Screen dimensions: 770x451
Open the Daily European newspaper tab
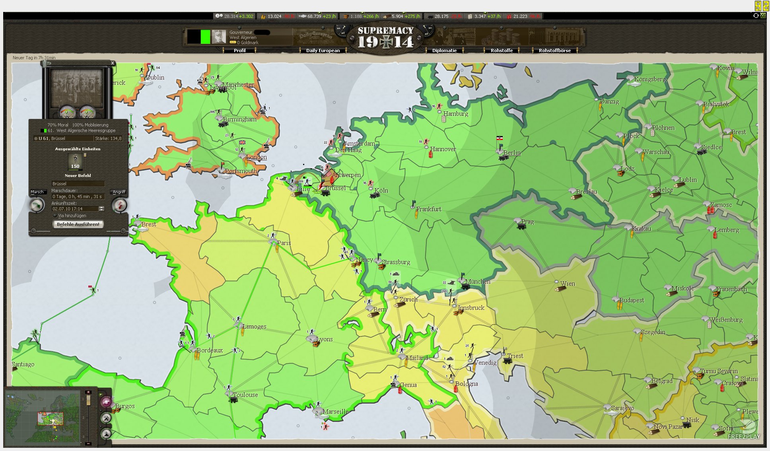[323, 51]
